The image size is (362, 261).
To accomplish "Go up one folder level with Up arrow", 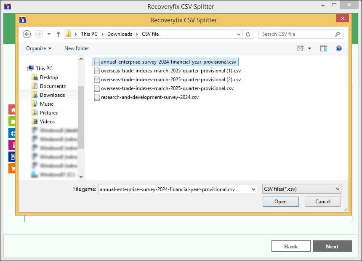I will (x=59, y=34).
